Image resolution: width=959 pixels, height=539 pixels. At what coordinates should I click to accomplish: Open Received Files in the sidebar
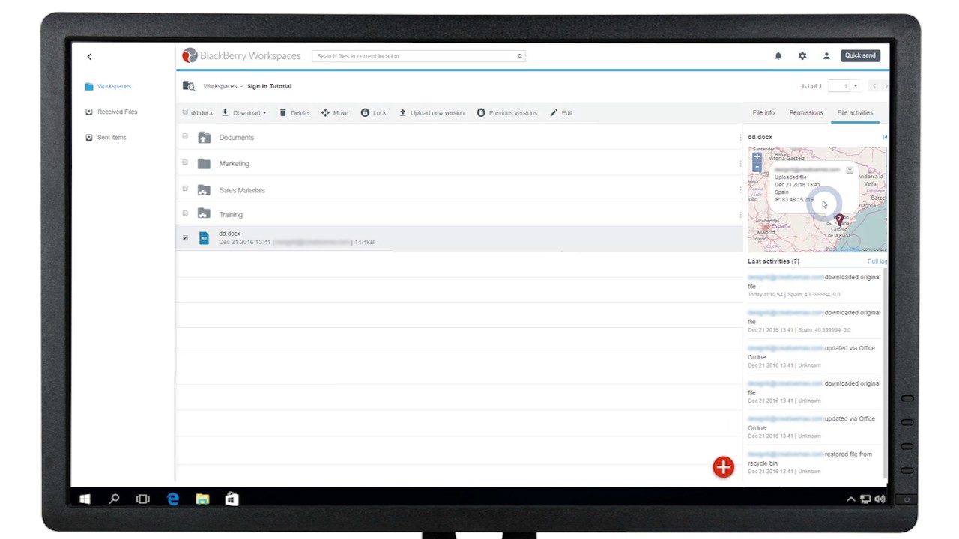(111, 112)
